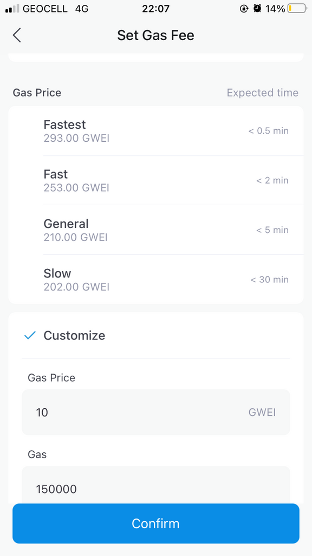Image resolution: width=312 pixels, height=556 pixels.
Task: Tap the Set Gas Fee title
Action: tap(155, 35)
